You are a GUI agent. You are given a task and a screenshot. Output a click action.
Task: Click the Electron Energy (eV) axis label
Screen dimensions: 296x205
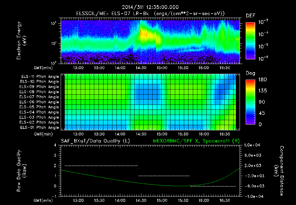click(x=21, y=41)
